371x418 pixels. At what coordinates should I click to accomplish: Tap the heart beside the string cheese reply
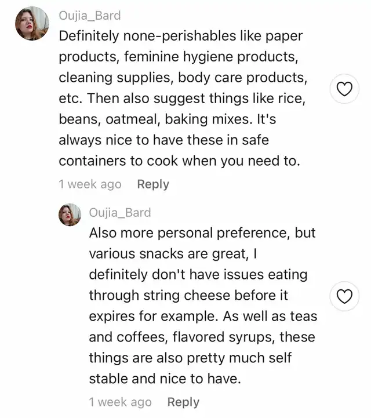pyautogui.click(x=344, y=296)
